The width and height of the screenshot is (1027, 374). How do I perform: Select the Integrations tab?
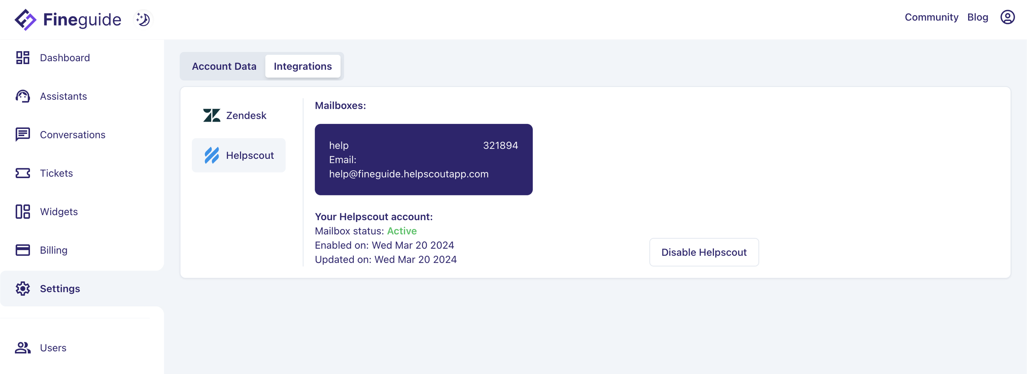coord(303,66)
